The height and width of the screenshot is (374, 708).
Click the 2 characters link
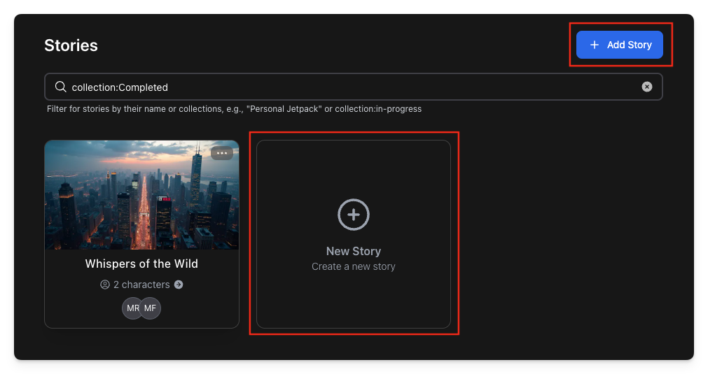point(141,285)
